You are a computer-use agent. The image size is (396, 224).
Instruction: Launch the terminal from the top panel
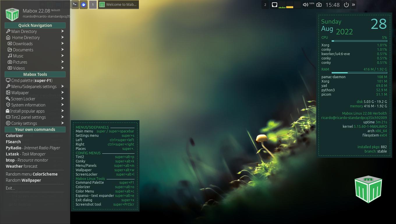75,5
